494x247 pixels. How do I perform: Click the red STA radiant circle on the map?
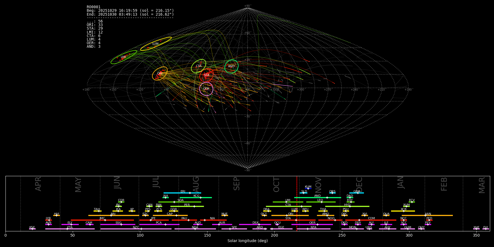click(206, 75)
